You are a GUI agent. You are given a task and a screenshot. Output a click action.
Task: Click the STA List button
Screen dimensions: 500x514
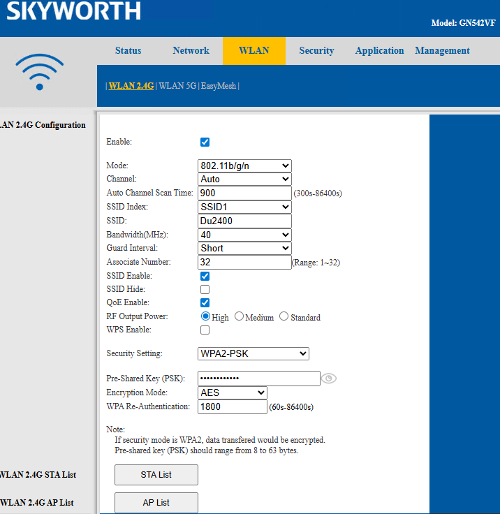(156, 475)
